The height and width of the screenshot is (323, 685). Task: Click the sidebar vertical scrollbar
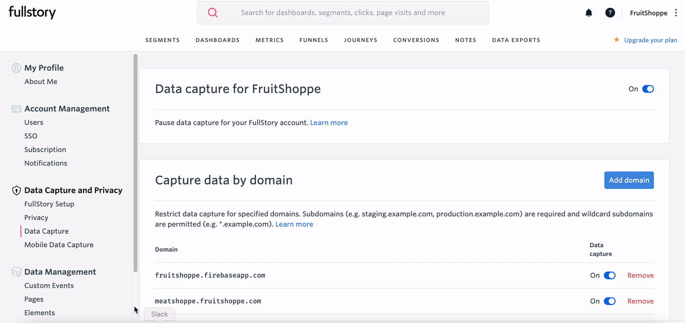click(x=136, y=163)
